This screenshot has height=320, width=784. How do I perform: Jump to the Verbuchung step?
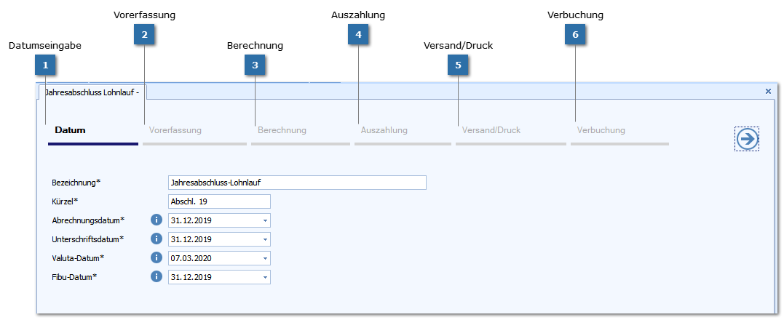click(601, 131)
